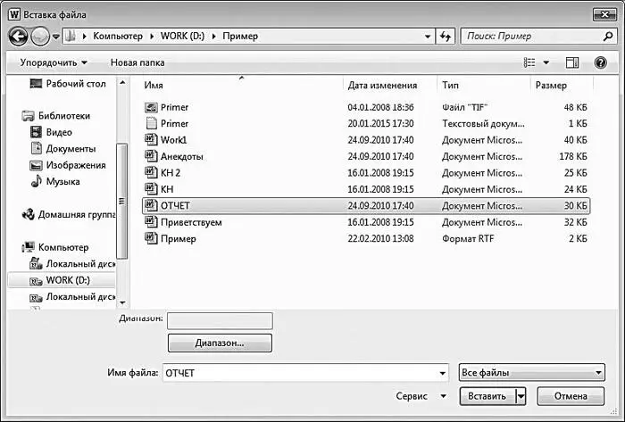Click the Back navigation arrow
Screen dimensions: 625x422
coord(18,37)
